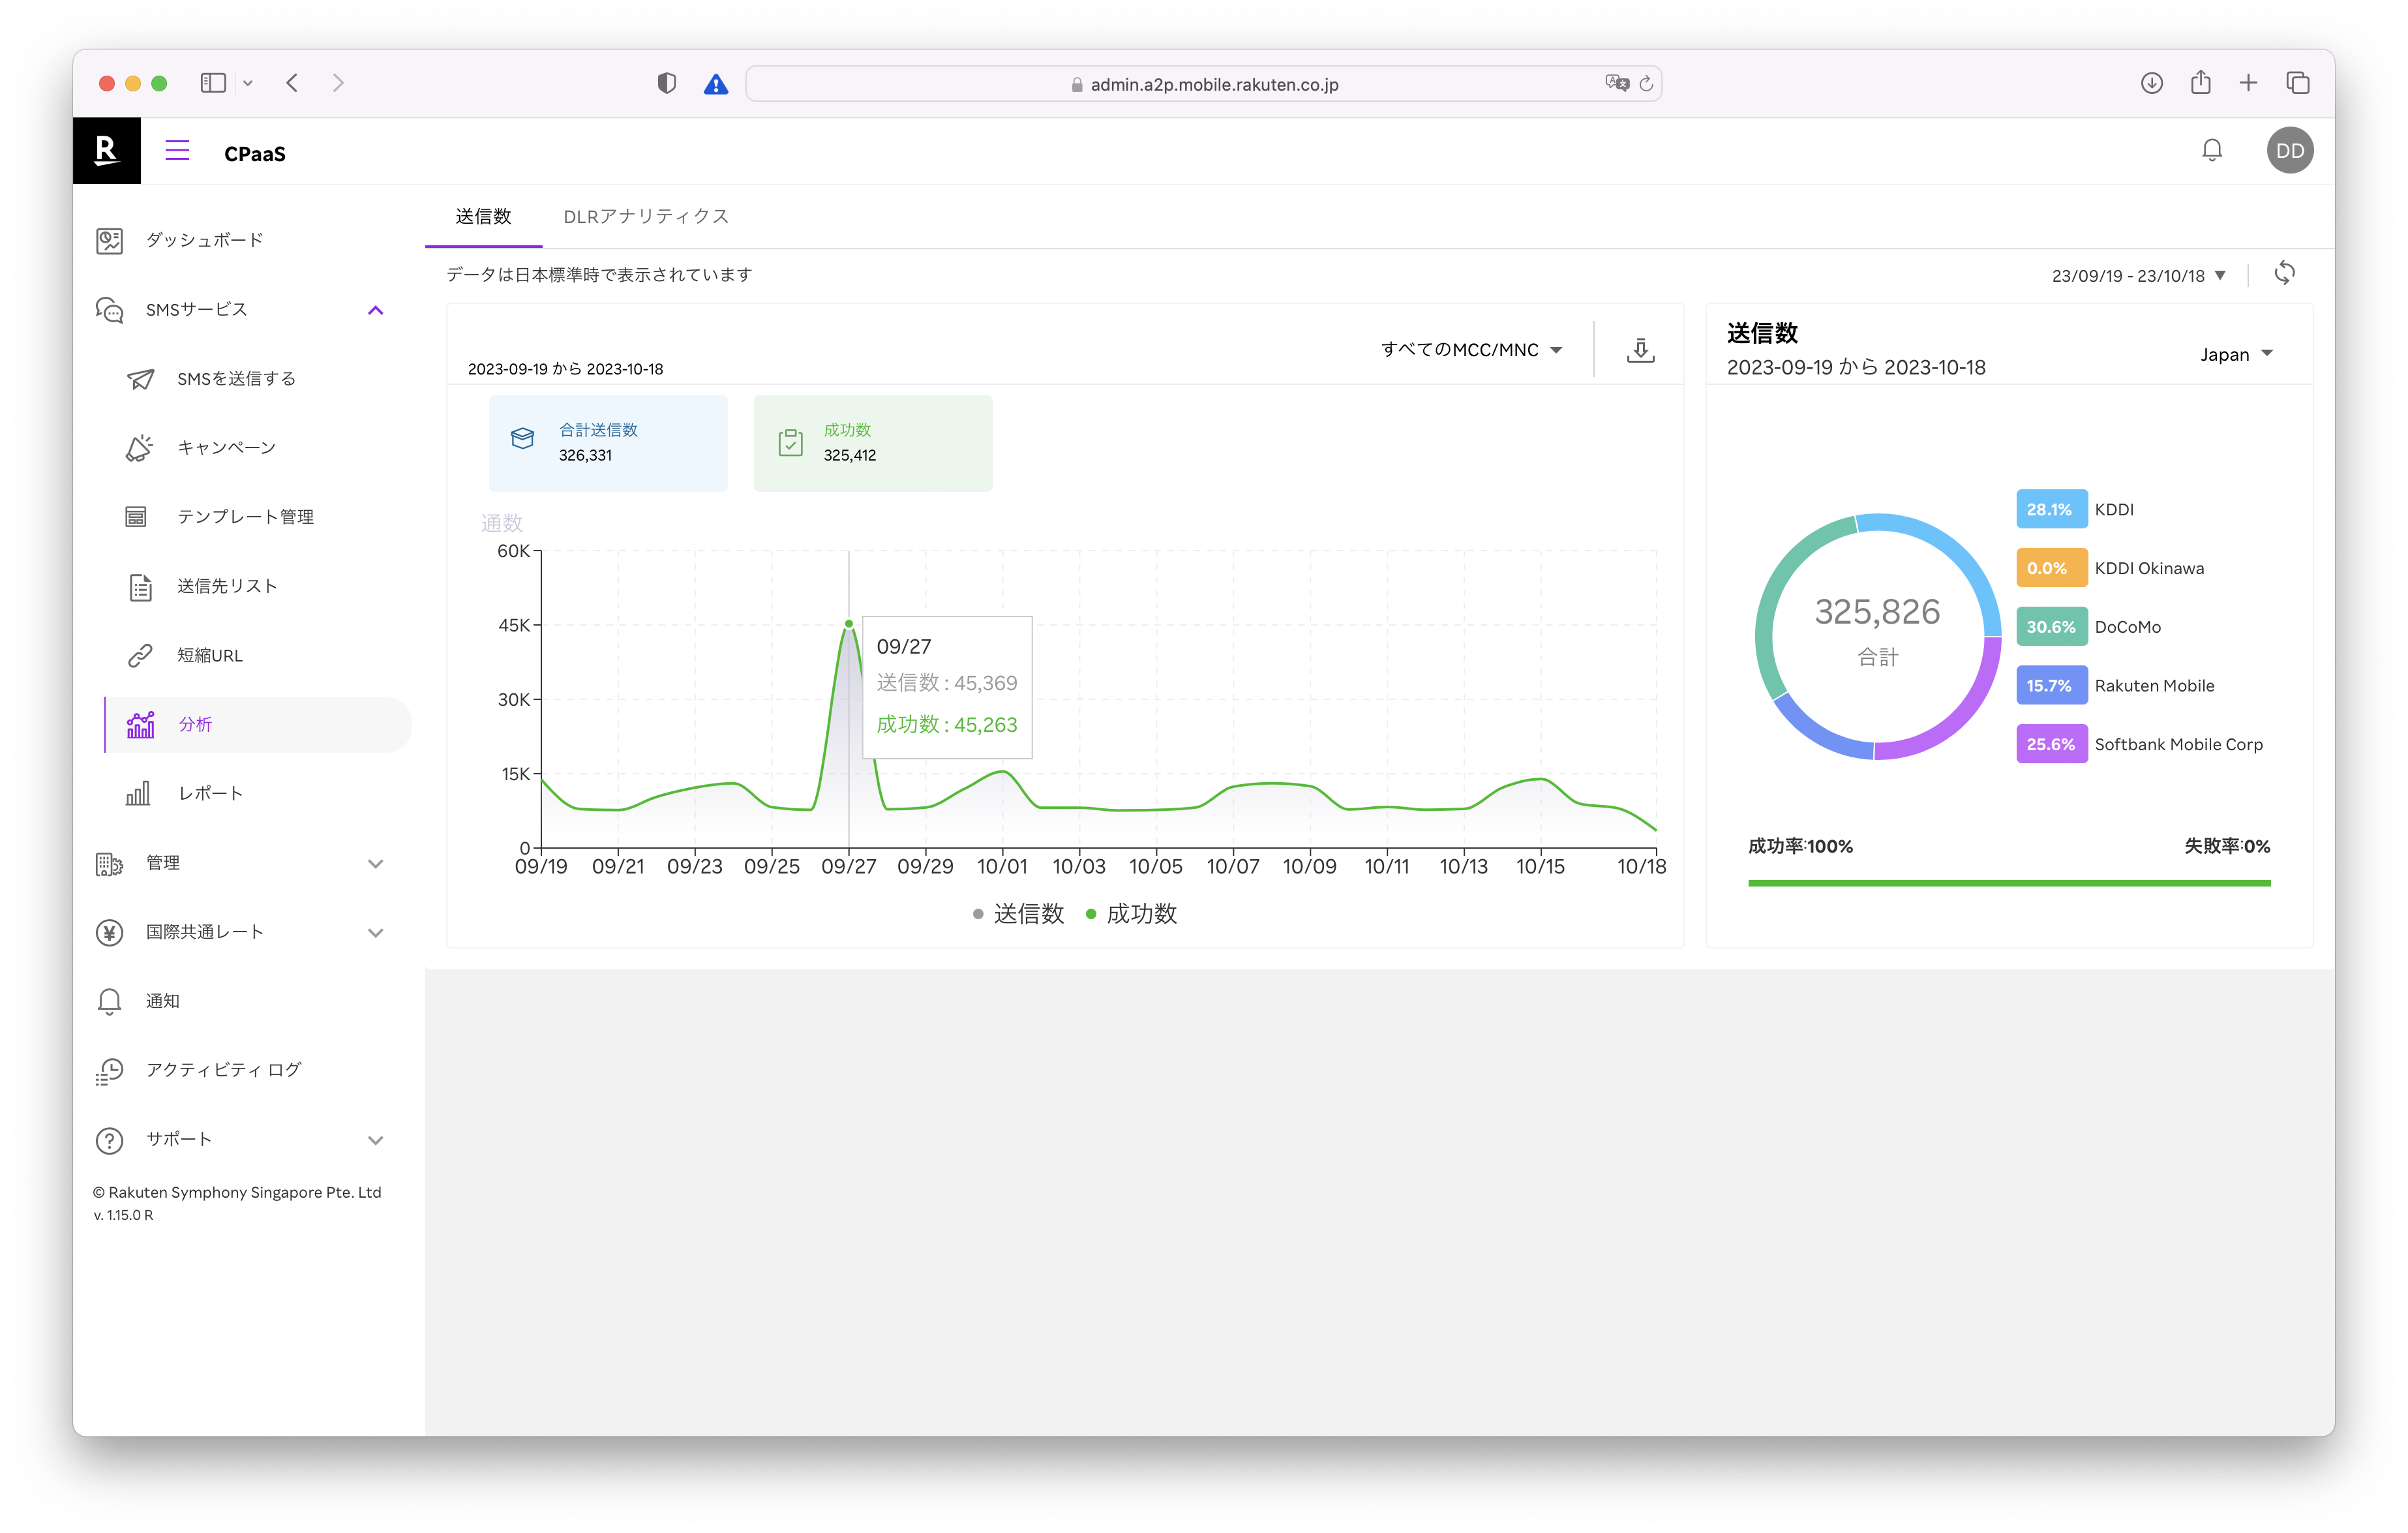2408x1533 pixels.
Task: Open Safari sidebar options chevron
Action: point(248,84)
